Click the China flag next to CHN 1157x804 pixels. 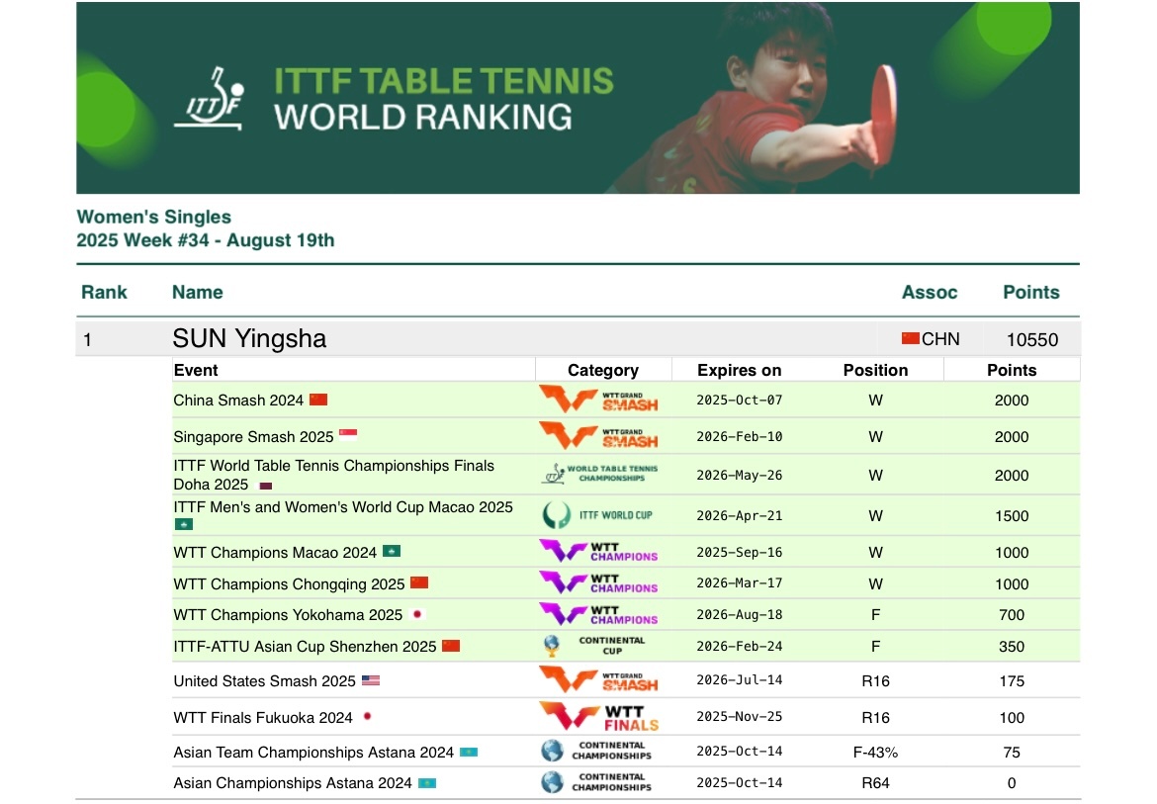[910, 338]
